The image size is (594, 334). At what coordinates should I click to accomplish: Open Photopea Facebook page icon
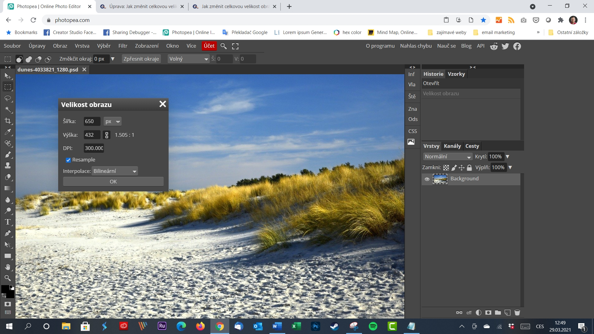517,46
